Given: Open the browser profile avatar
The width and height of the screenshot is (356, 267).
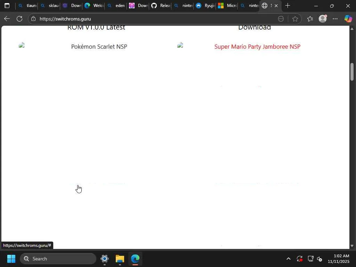Looking at the screenshot, I should coord(323,19).
